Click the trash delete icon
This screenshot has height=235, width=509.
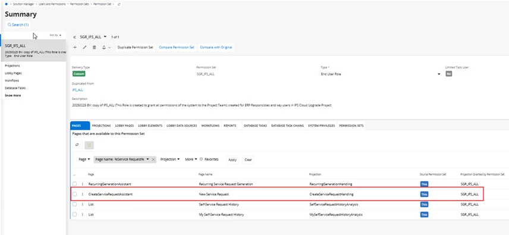pos(94,48)
